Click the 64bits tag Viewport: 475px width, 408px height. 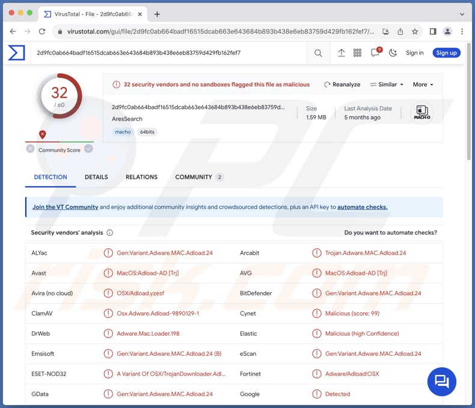point(147,132)
